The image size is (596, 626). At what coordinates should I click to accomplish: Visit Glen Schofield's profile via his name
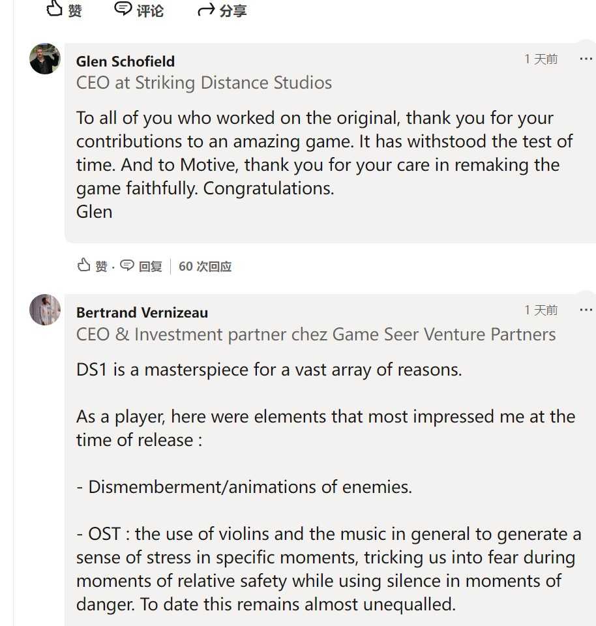[125, 61]
